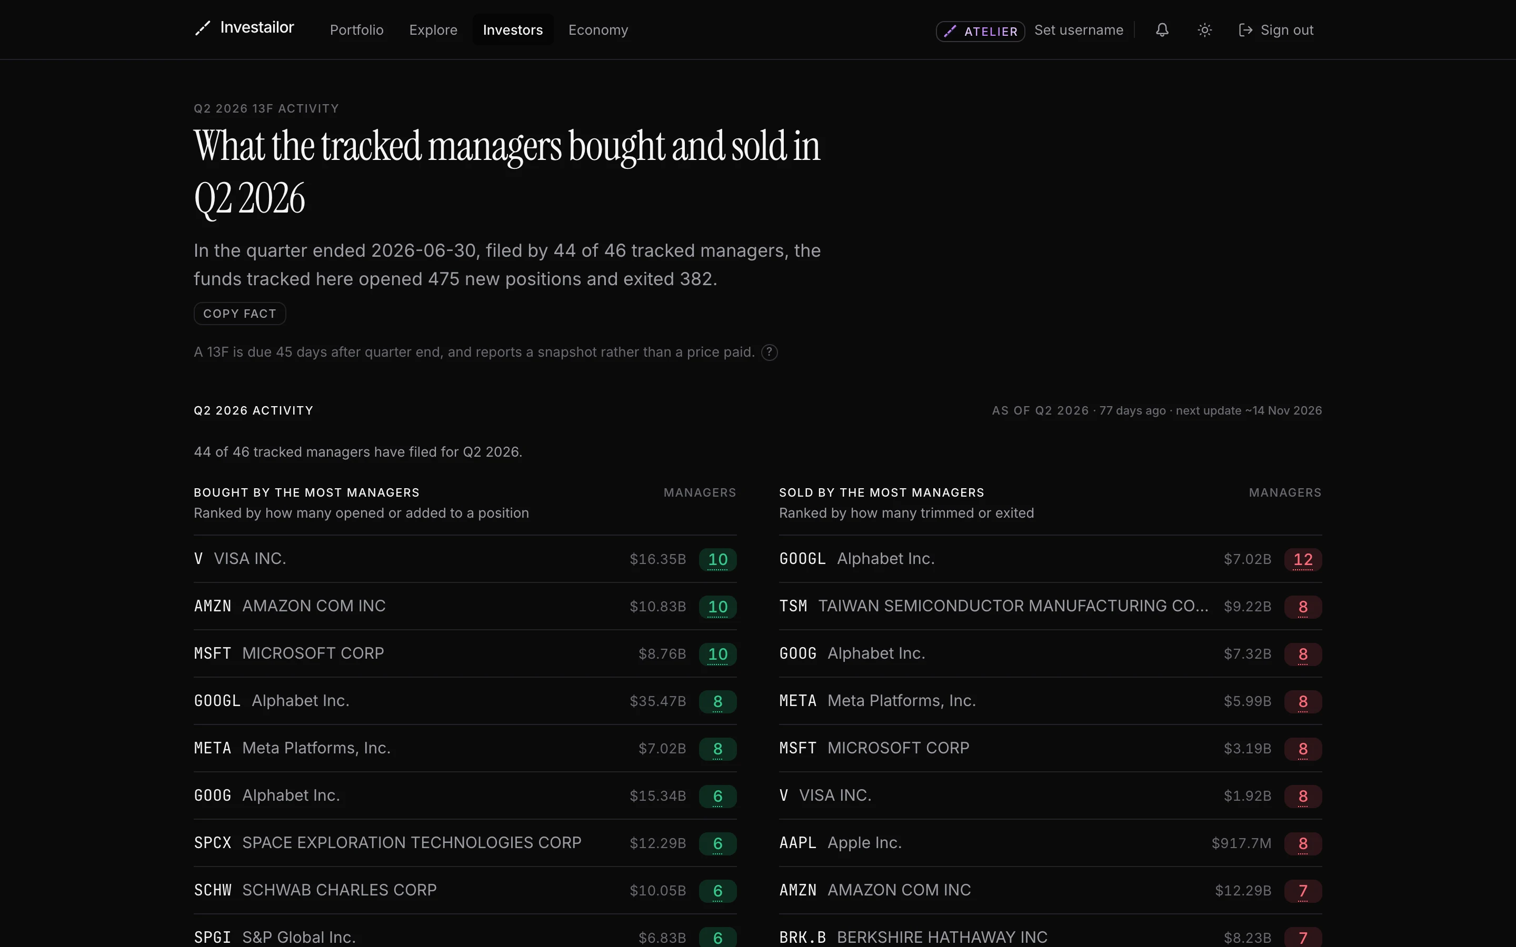Open the notifications bell
The height and width of the screenshot is (947, 1516).
(x=1162, y=29)
